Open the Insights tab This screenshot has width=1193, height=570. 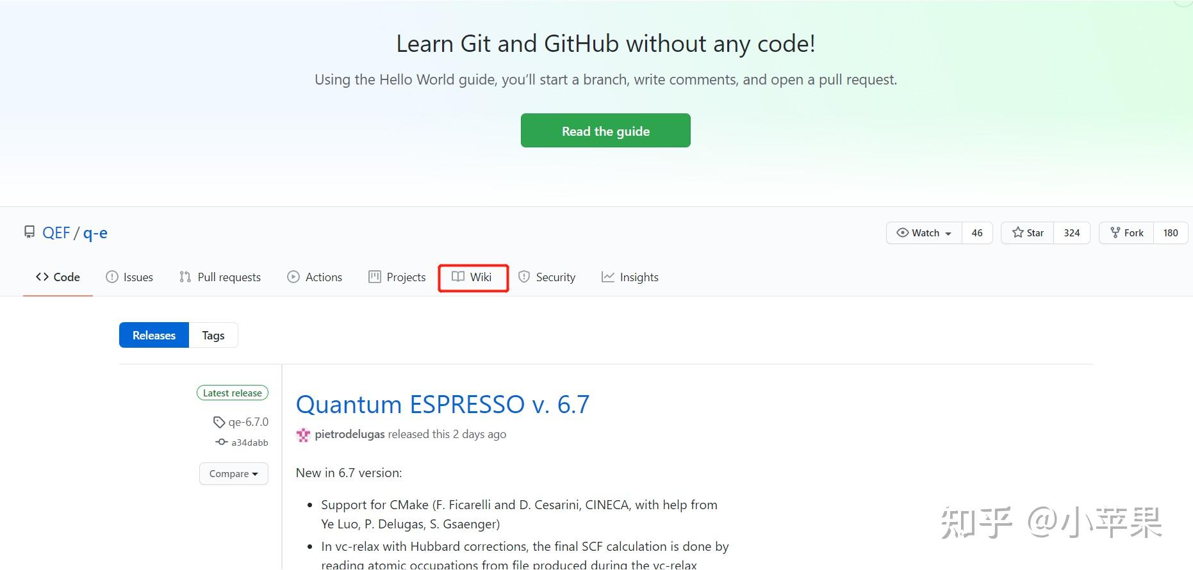pyautogui.click(x=630, y=277)
